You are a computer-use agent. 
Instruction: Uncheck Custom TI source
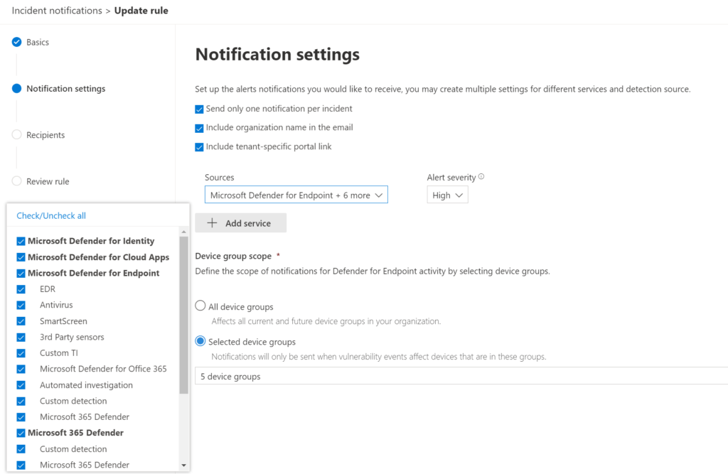pyautogui.click(x=21, y=353)
